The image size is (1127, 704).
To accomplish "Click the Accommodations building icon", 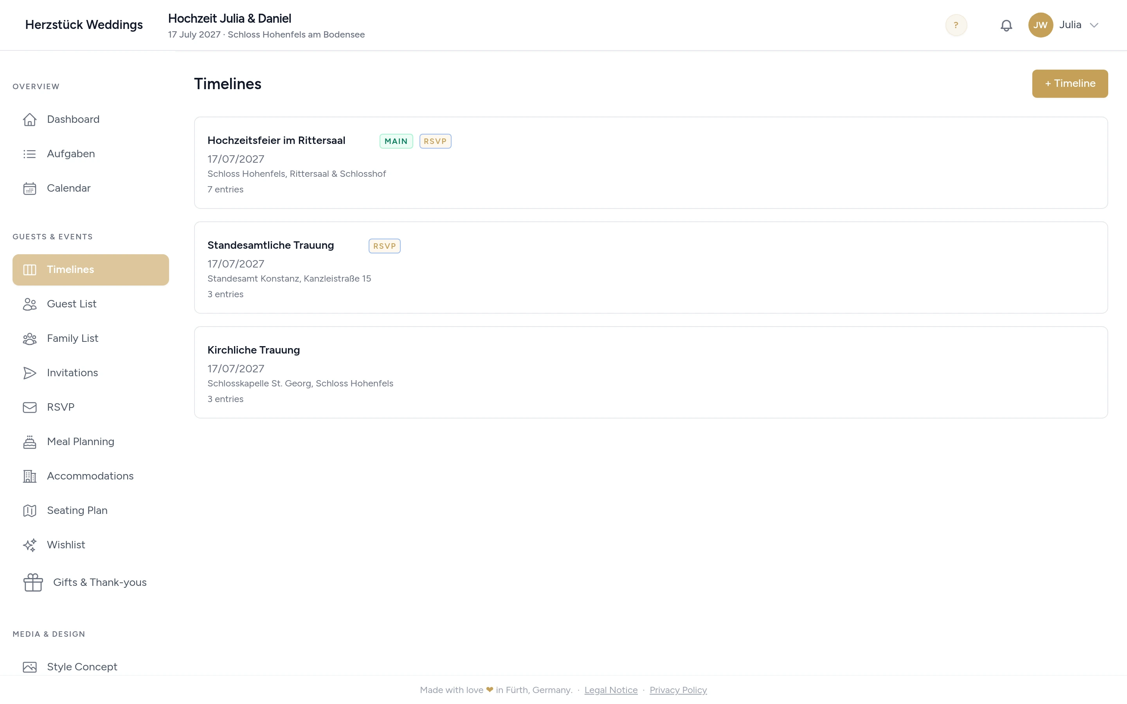I will coord(30,476).
